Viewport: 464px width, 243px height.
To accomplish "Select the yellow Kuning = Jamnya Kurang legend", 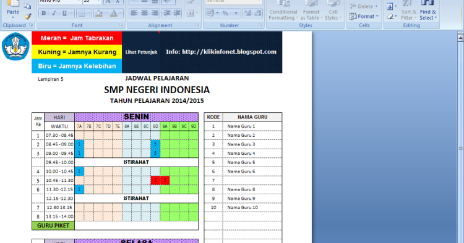I will (x=77, y=52).
